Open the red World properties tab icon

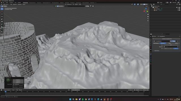pyautogui.click(x=151, y=47)
